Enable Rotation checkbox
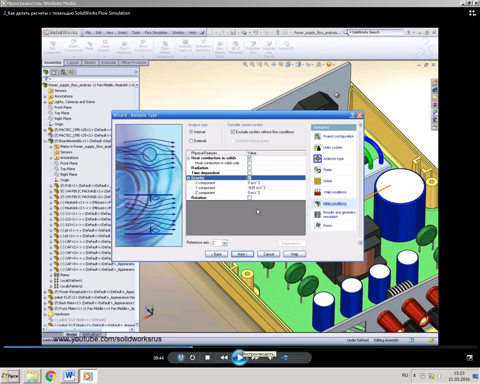This screenshot has height=384, width=480. click(249, 198)
